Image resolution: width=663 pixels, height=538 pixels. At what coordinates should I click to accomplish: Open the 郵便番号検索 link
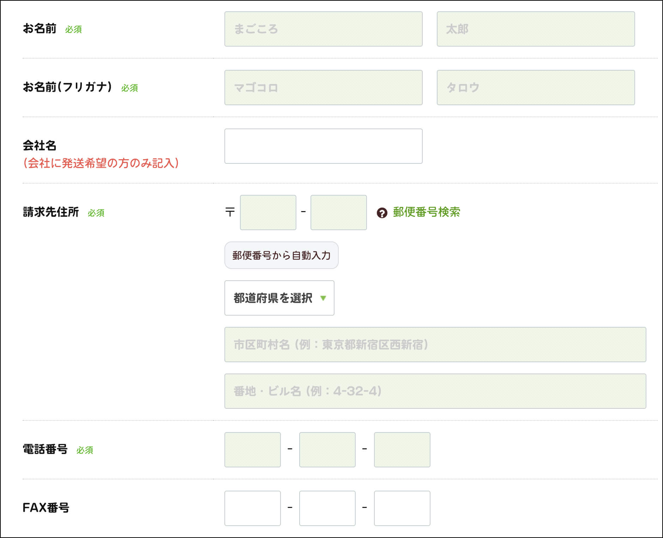(x=426, y=212)
